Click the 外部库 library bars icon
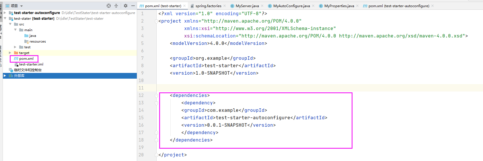 (x=11, y=76)
